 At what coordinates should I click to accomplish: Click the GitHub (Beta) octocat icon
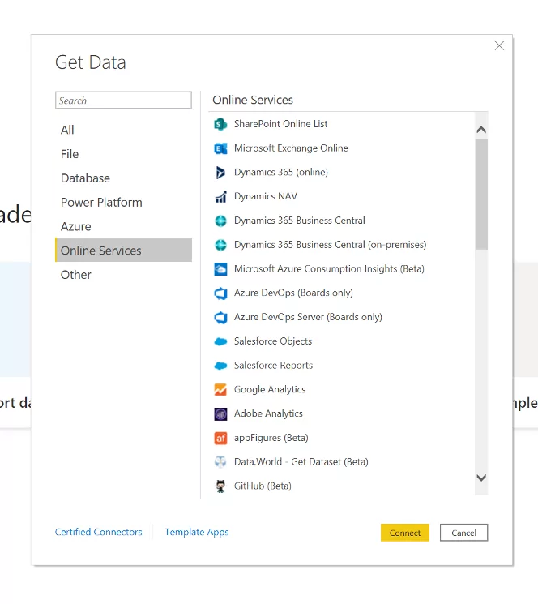click(x=220, y=486)
